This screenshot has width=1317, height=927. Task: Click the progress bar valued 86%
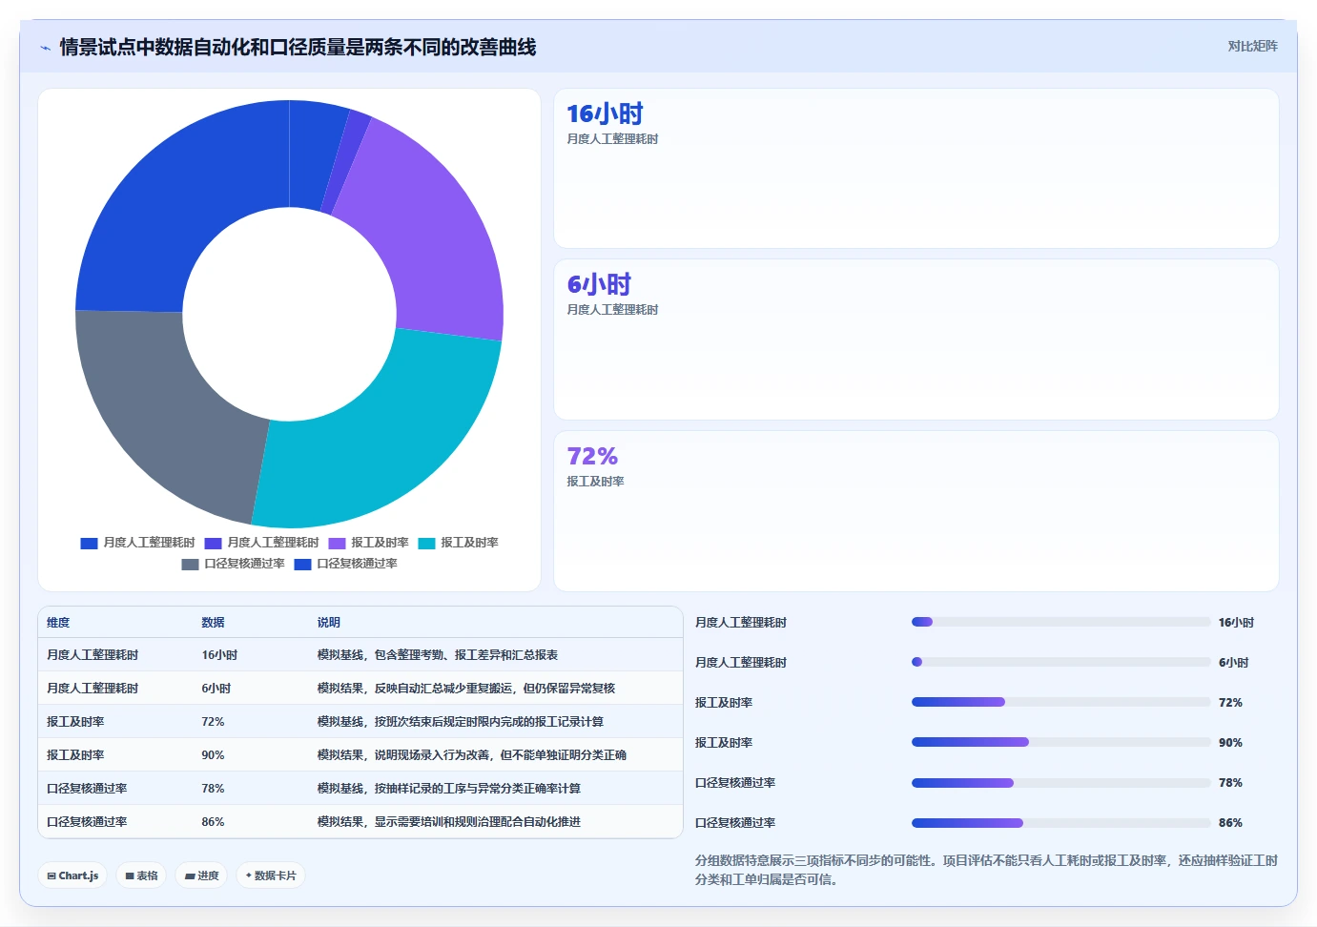tap(1060, 822)
